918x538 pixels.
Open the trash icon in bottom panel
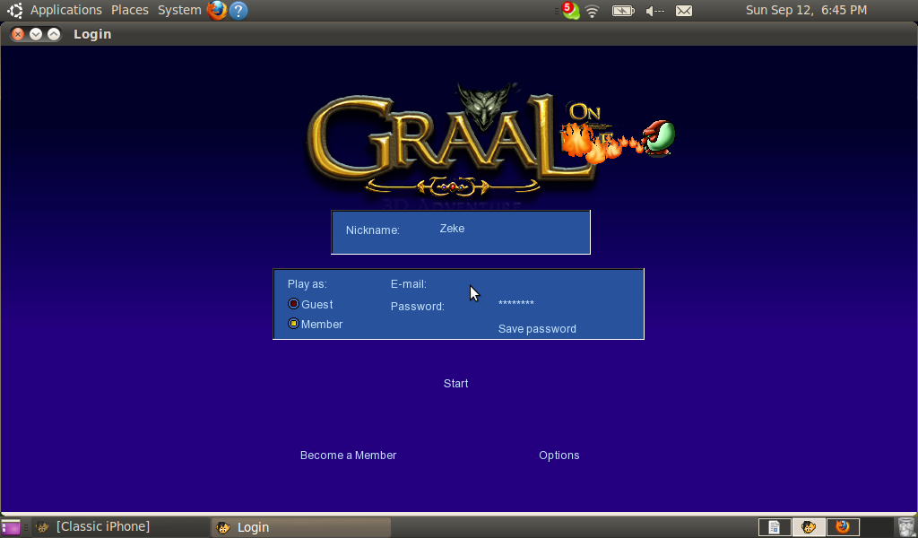[905, 527]
